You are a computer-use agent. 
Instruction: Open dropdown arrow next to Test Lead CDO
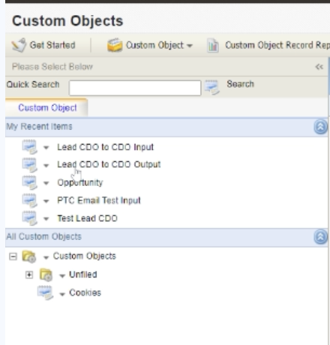coord(46,219)
